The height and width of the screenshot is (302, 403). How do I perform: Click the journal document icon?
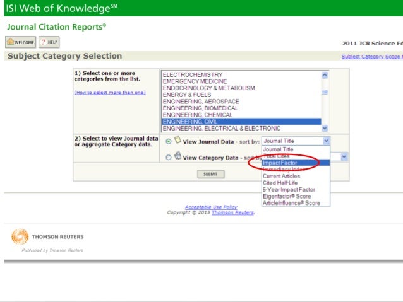pyautogui.click(x=177, y=140)
